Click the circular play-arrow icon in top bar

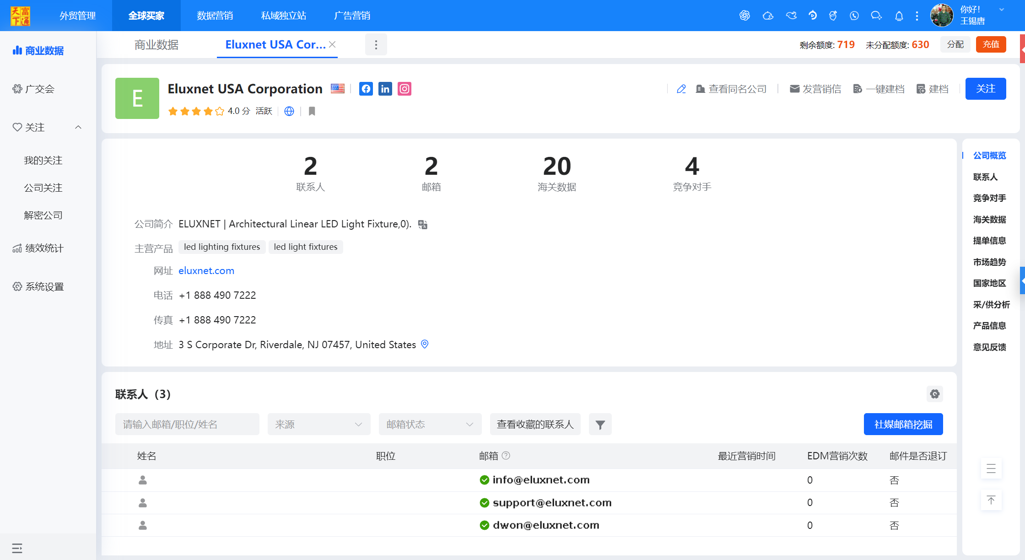pos(813,16)
